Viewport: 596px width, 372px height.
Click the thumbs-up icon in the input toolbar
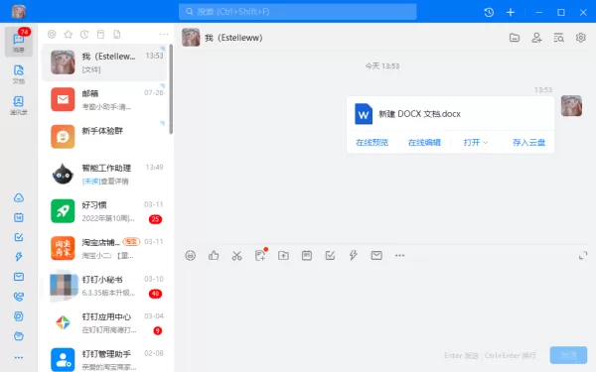click(x=214, y=256)
